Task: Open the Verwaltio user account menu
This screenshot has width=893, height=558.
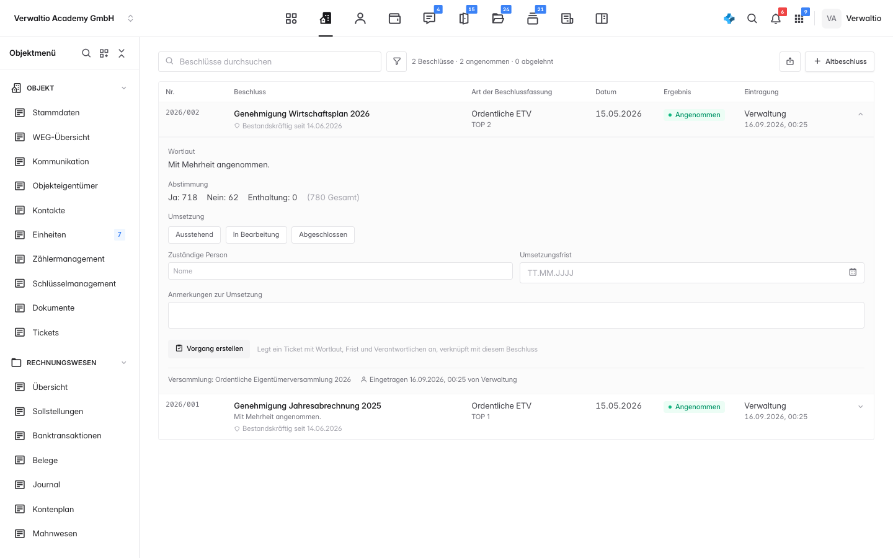Action: [x=852, y=19]
